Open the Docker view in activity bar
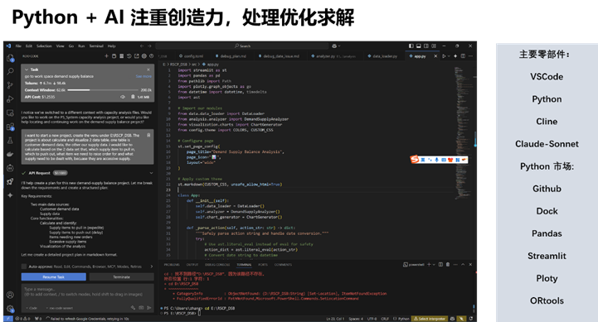Image resolution: width=598 pixels, height=322 pixels. [x=10, y=154]
